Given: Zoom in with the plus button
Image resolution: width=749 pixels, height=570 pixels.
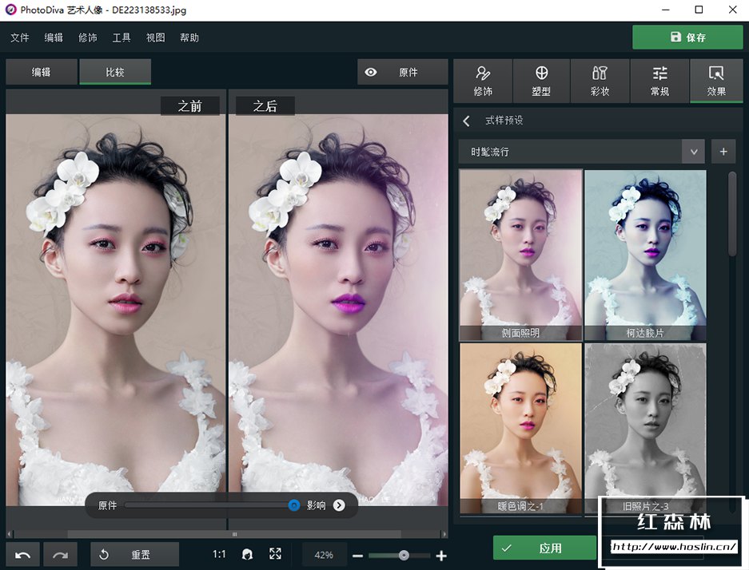Looking at the screenshot, I should [x=441, y=556].
